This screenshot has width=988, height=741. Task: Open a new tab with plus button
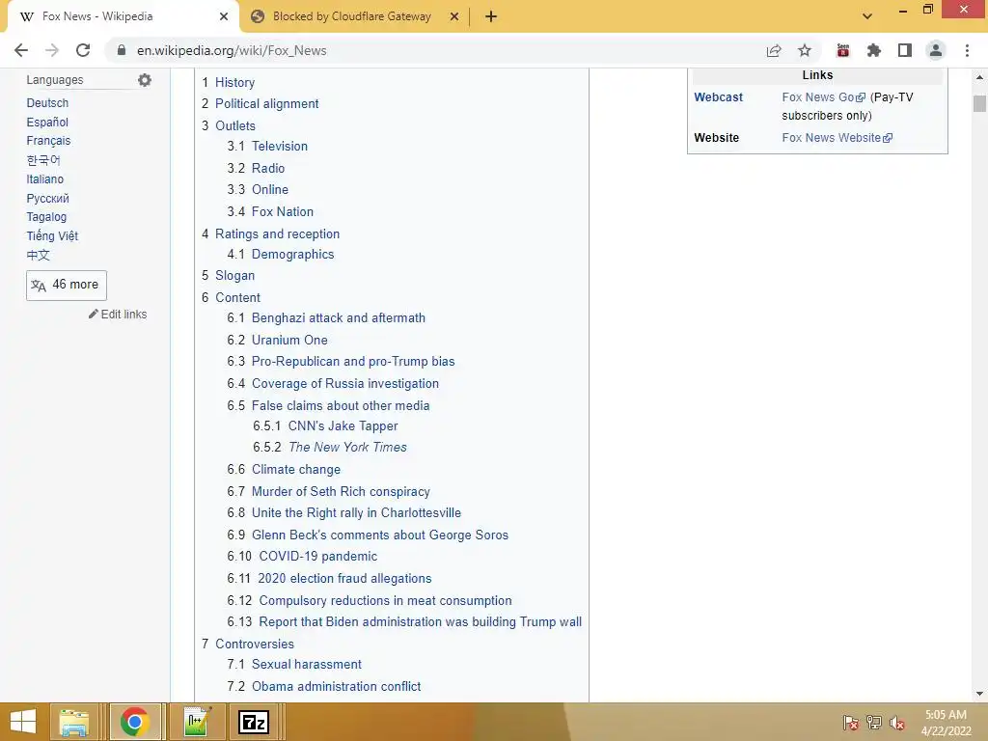[491, 16]
